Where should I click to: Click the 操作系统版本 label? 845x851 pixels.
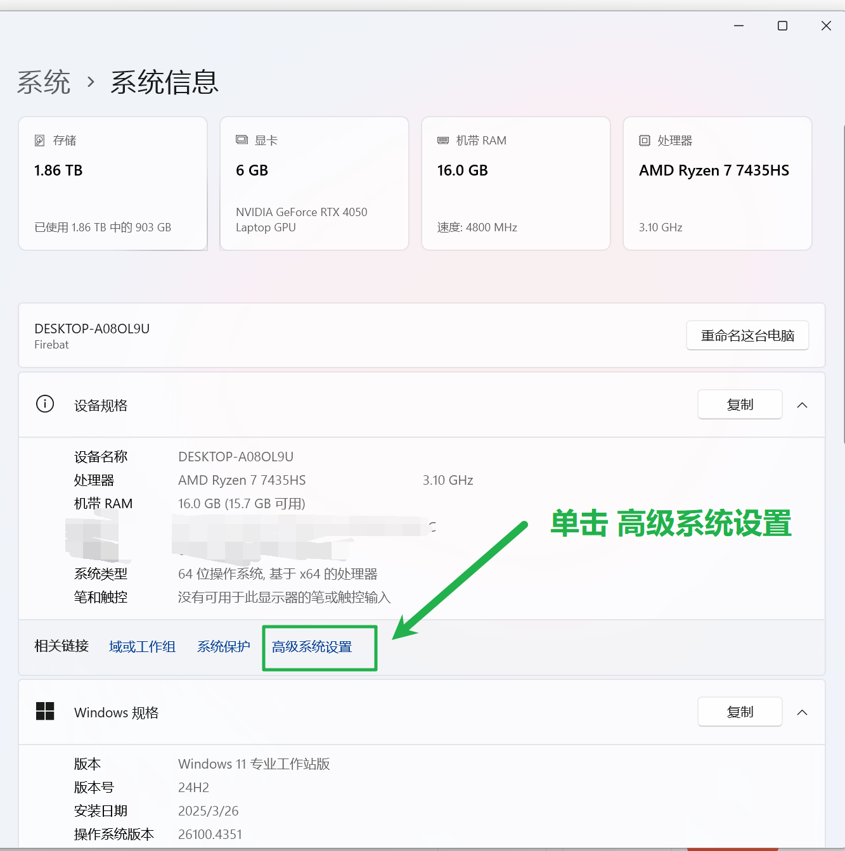(114, 834)
